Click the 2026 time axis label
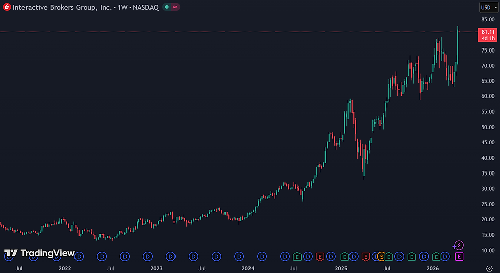The image size is (500, 273). 433,269
